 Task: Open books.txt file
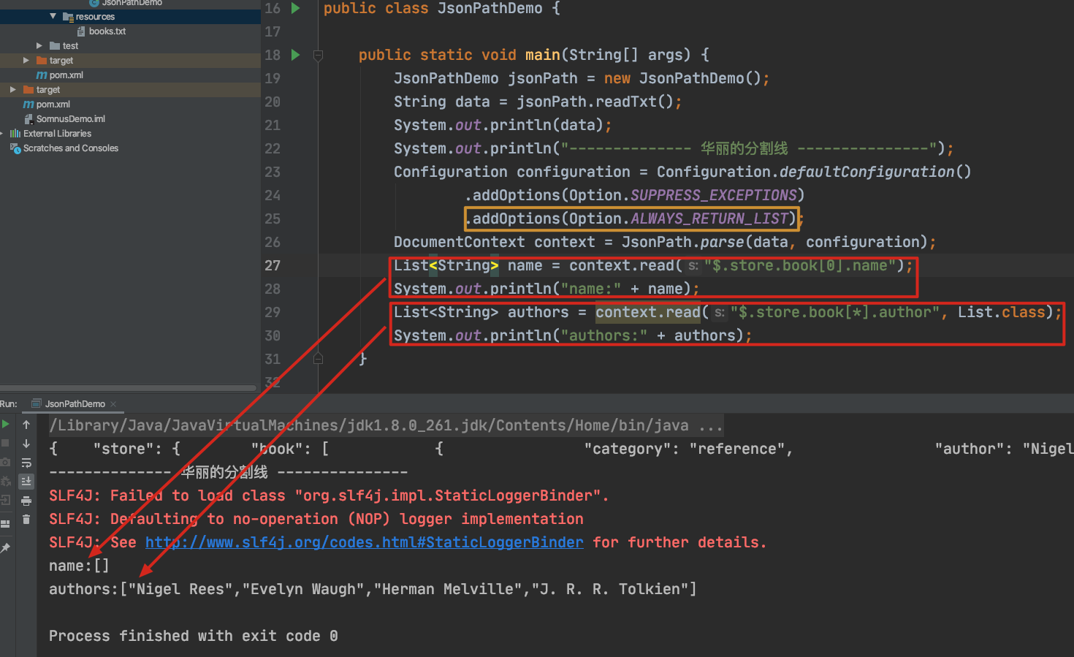pos(107,31)
